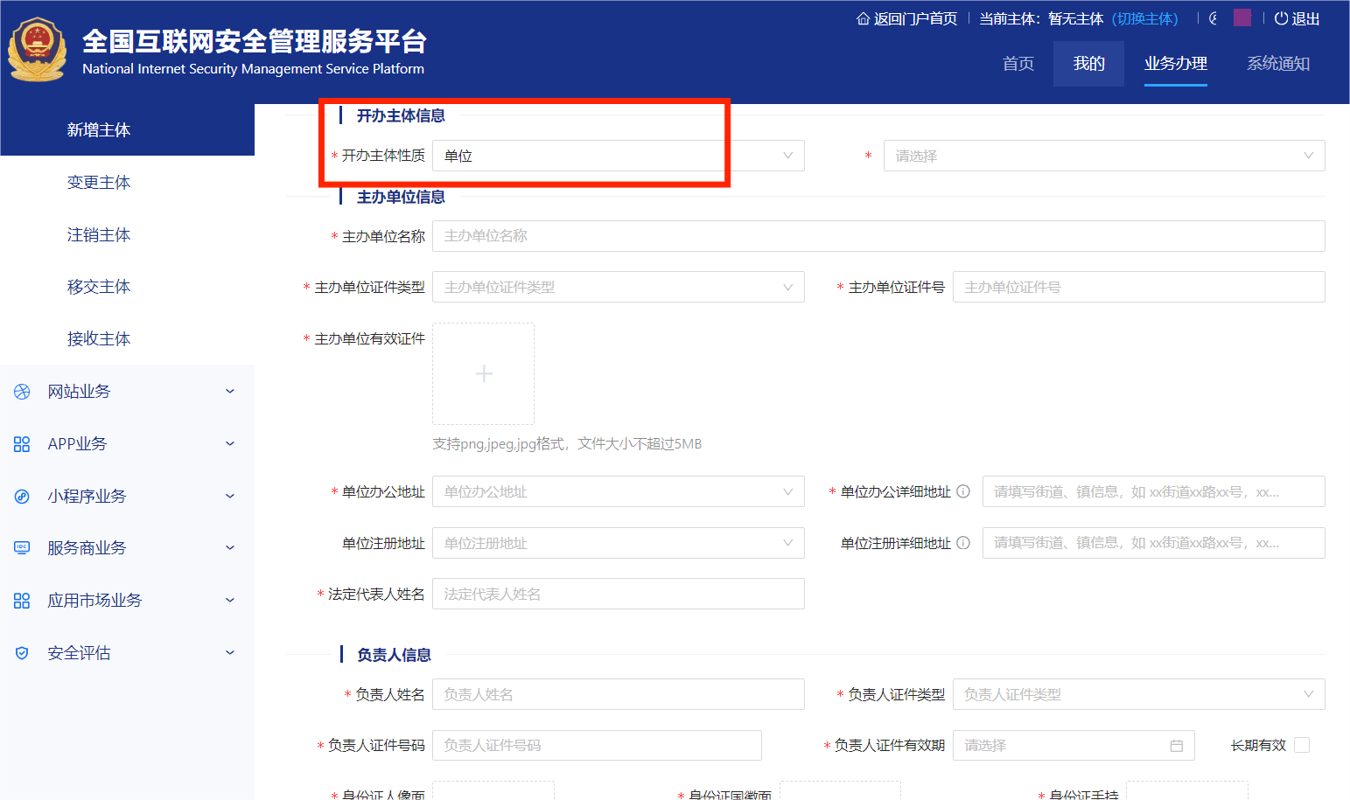Click the 主办单位有效证件 upload area
This screenshot has height=800, width=1350.
483,373
